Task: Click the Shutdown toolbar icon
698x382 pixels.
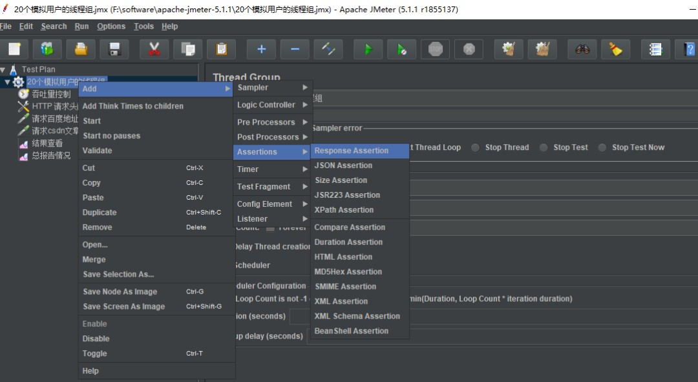Action: pos(469,49)
